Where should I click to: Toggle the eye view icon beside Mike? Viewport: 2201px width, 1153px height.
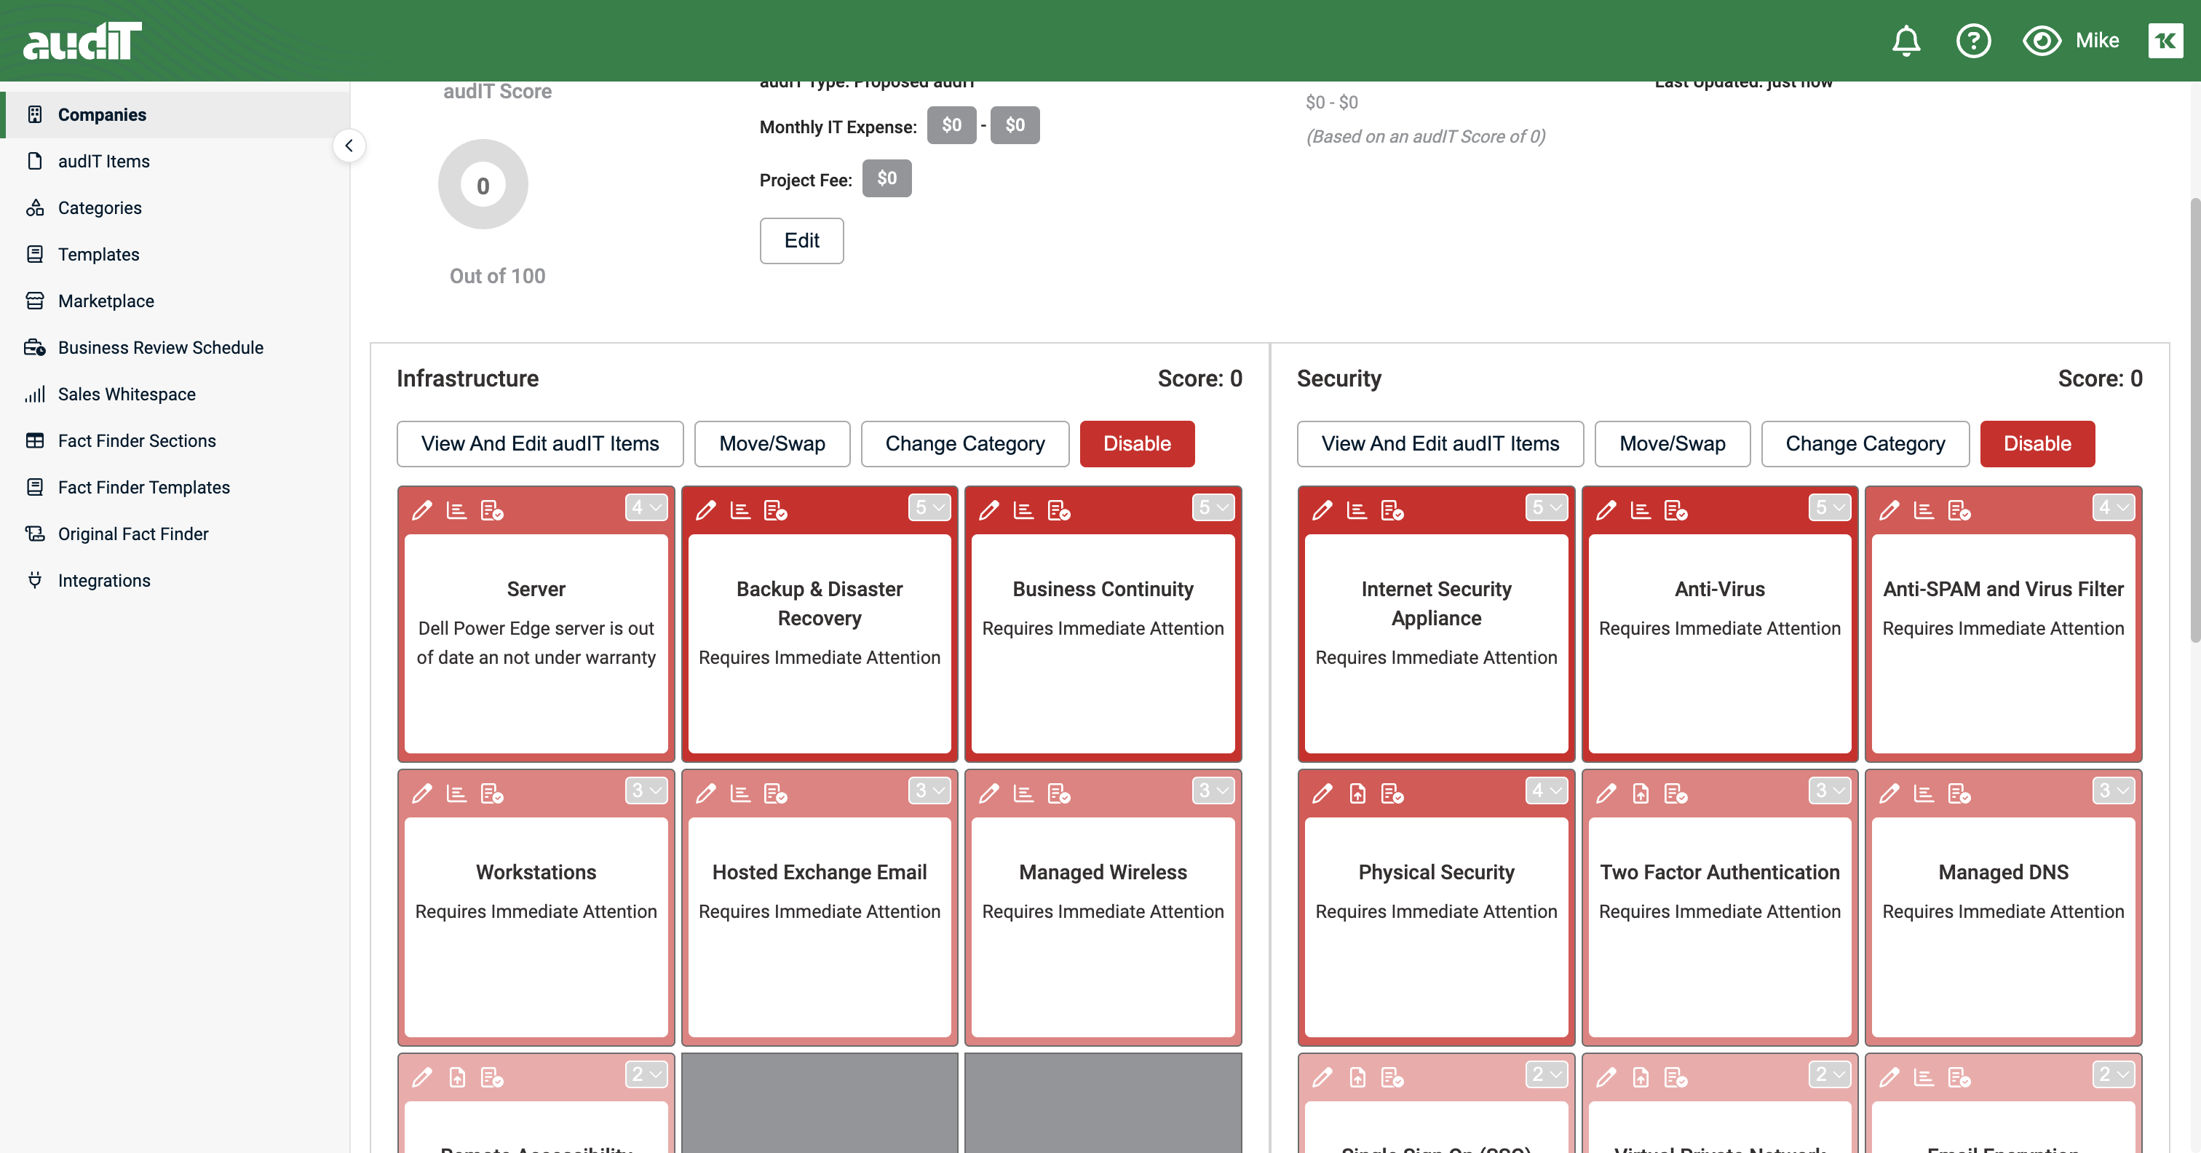2041,40
